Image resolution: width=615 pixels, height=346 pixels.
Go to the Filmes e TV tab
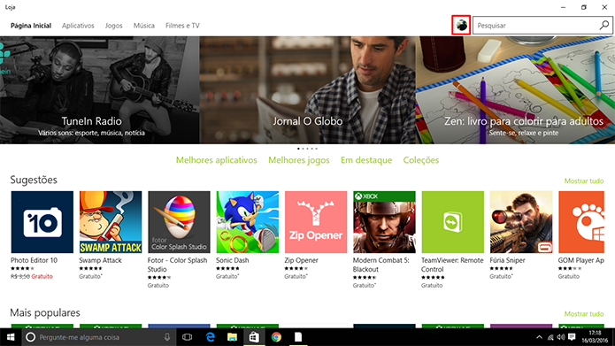click(182, 26)
